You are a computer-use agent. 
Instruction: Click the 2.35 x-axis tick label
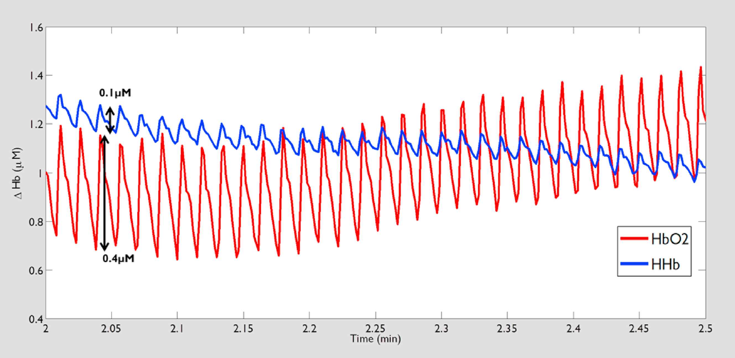click(507, 329)
